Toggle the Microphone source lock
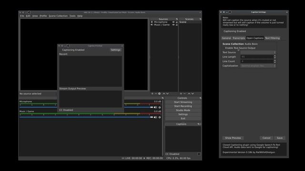Viewport: 305px width, 171px height. tap(177, 22)
